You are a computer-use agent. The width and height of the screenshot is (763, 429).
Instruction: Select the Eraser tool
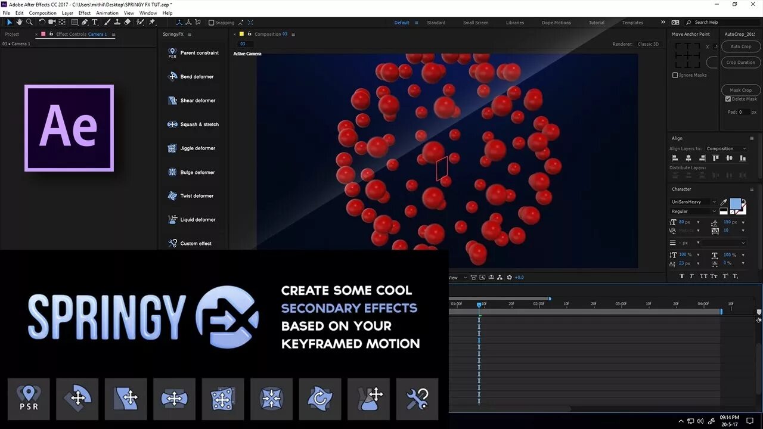pyautogui.click(x=127, y=22)
